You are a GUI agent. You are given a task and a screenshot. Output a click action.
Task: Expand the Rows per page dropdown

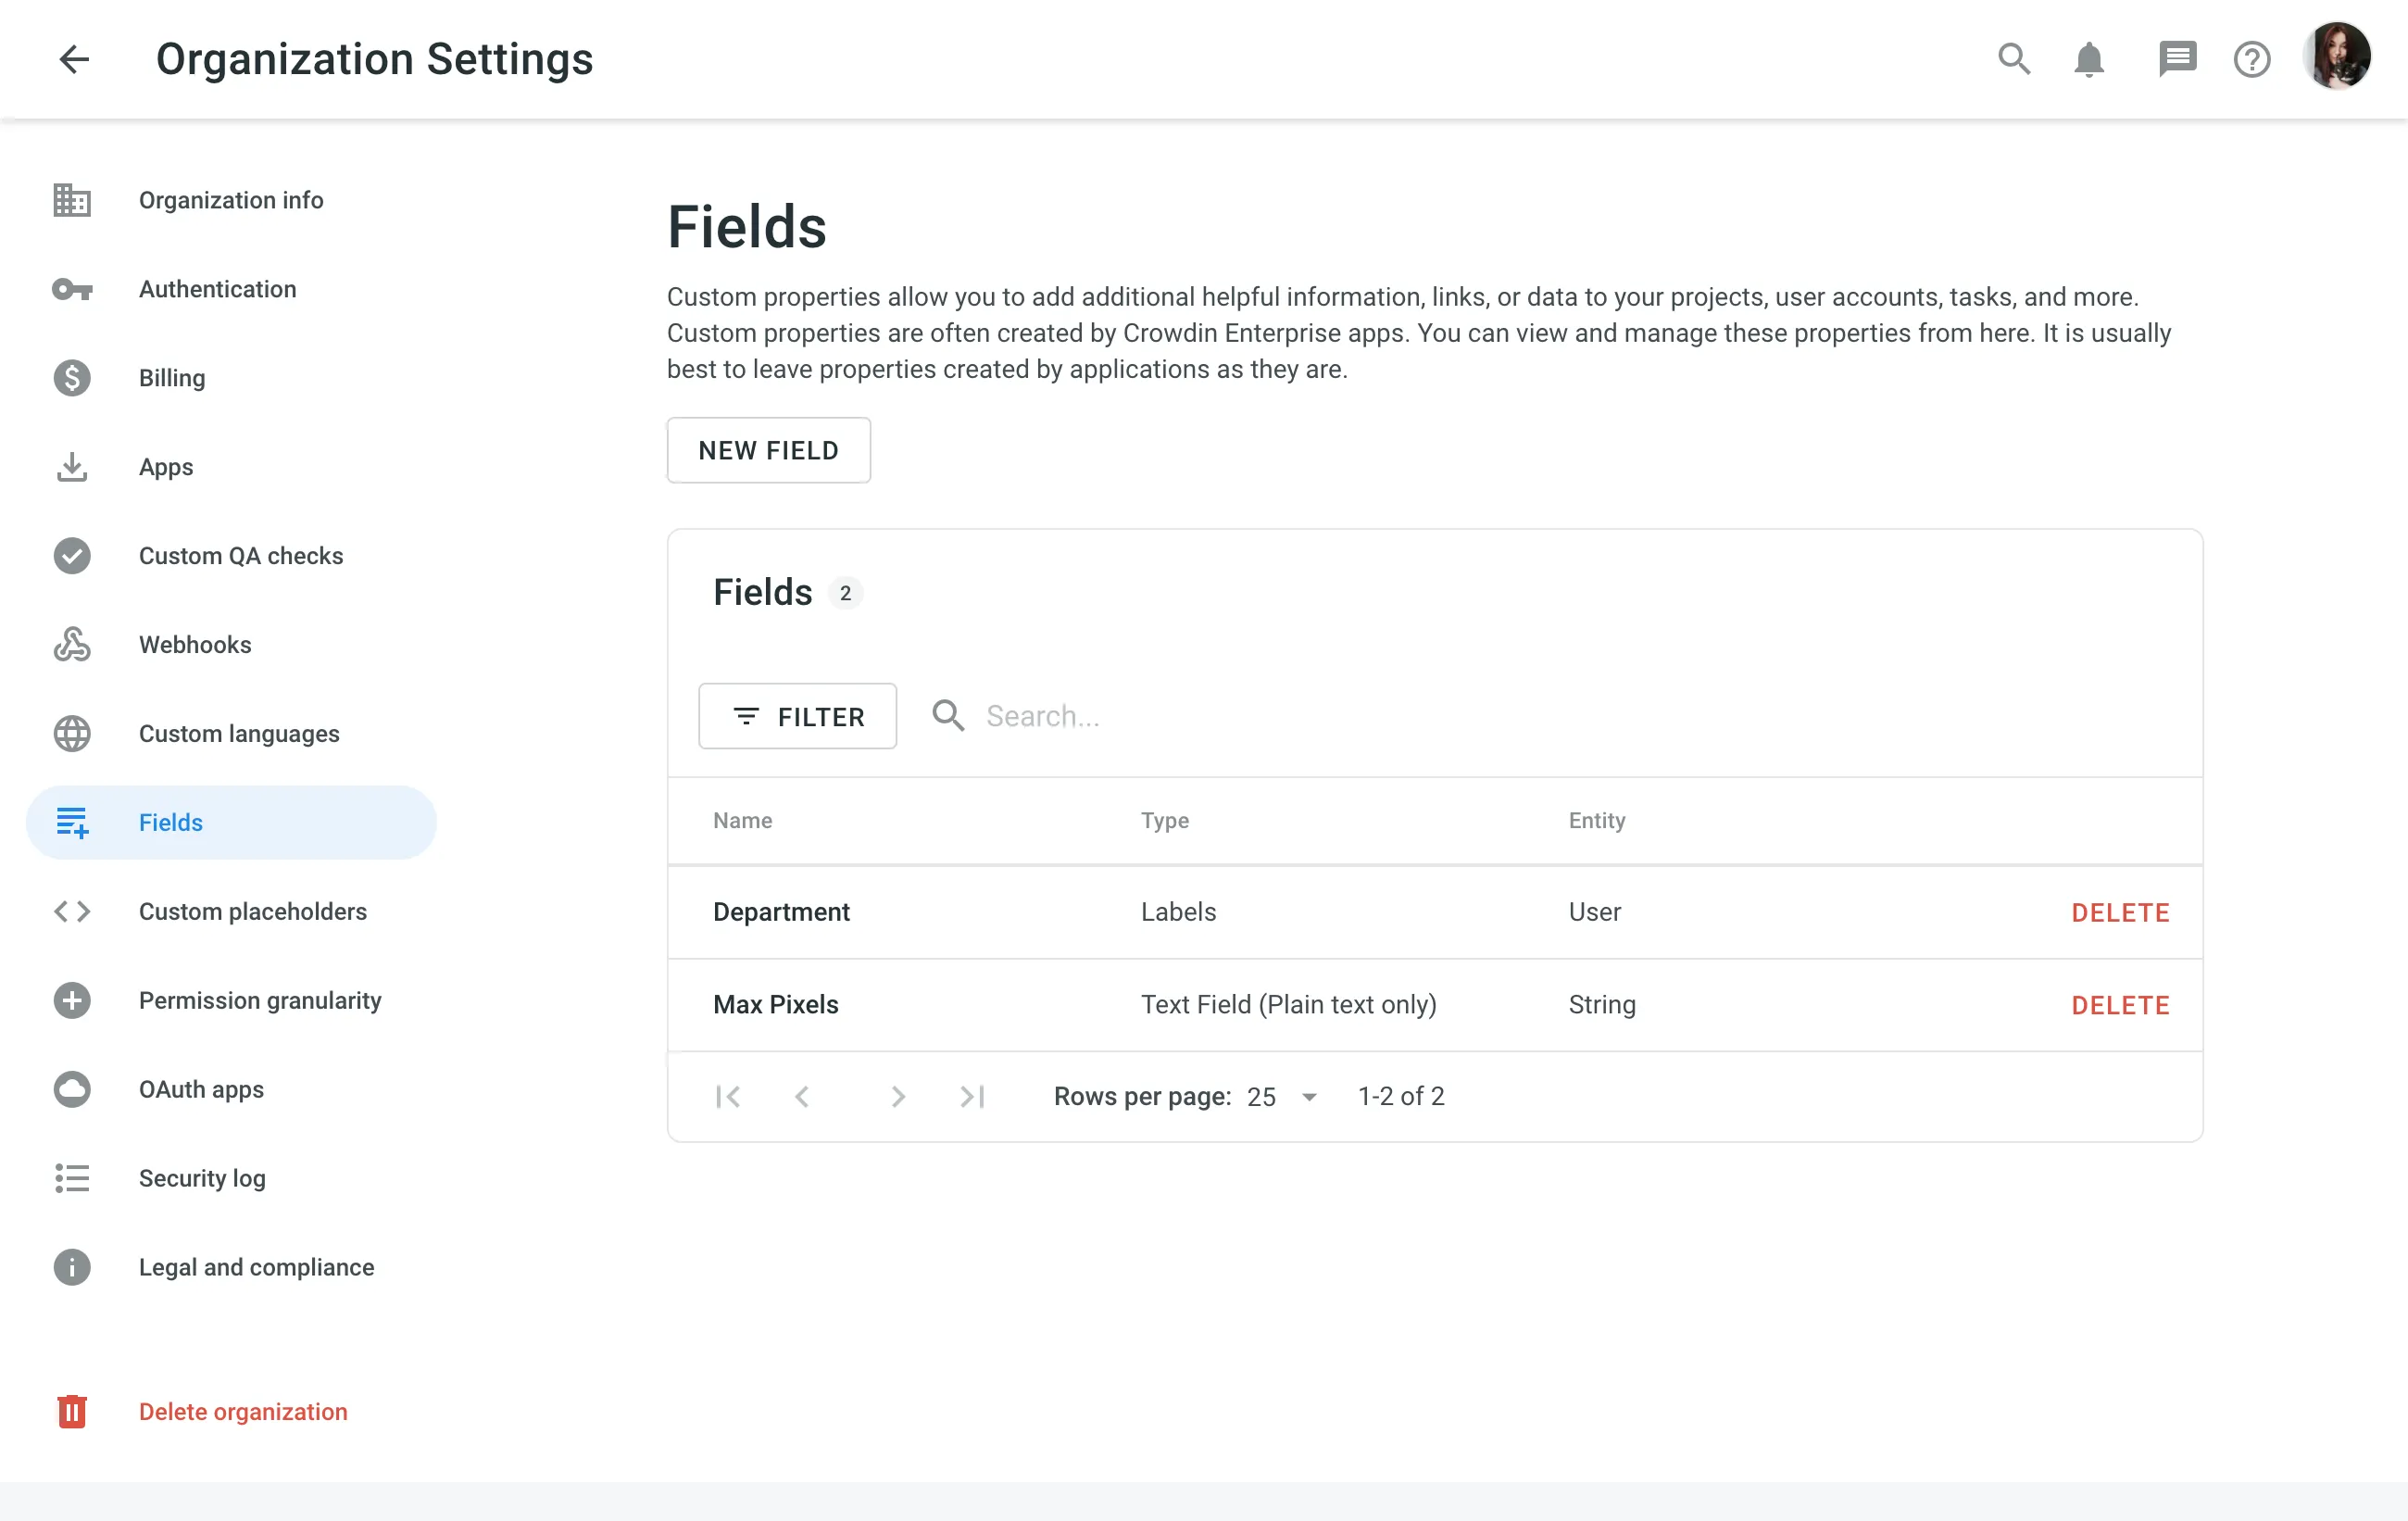coord(1282,1097)
